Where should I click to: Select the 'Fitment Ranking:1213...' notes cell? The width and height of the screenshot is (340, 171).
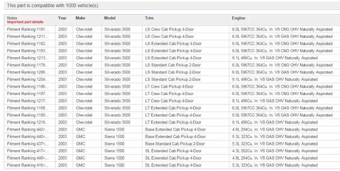(30, 58)
